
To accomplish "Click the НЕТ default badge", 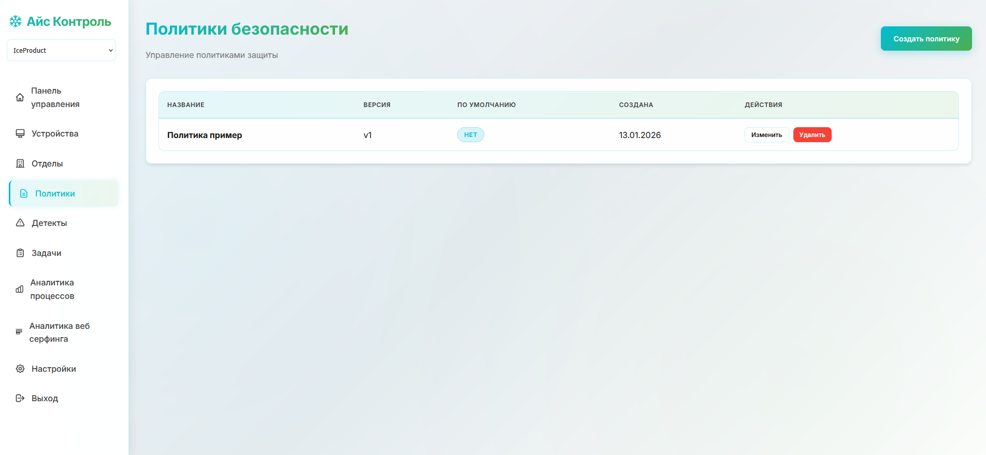I will coord(471,135).
